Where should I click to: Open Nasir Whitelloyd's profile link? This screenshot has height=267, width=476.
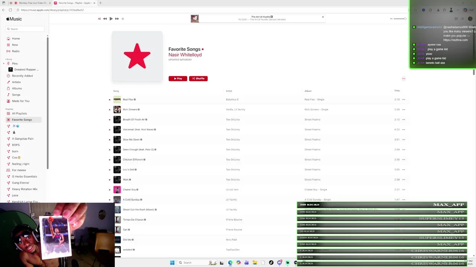(x=185, y=55)
